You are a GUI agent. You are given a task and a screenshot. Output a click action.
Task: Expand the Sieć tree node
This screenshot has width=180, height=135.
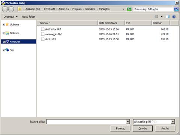click(x=4, y=50)
